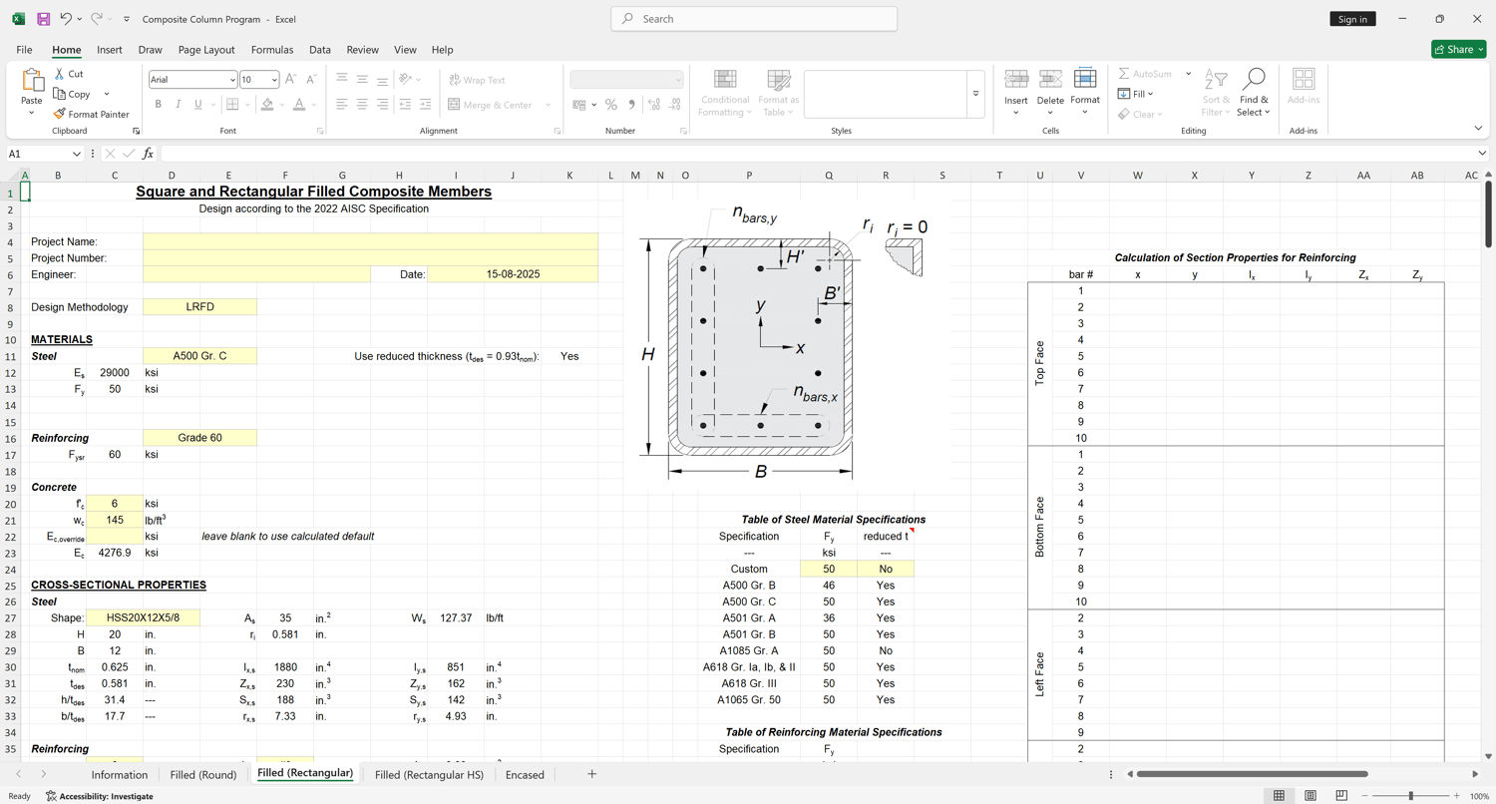Toggle Align Left

[341, 105]
